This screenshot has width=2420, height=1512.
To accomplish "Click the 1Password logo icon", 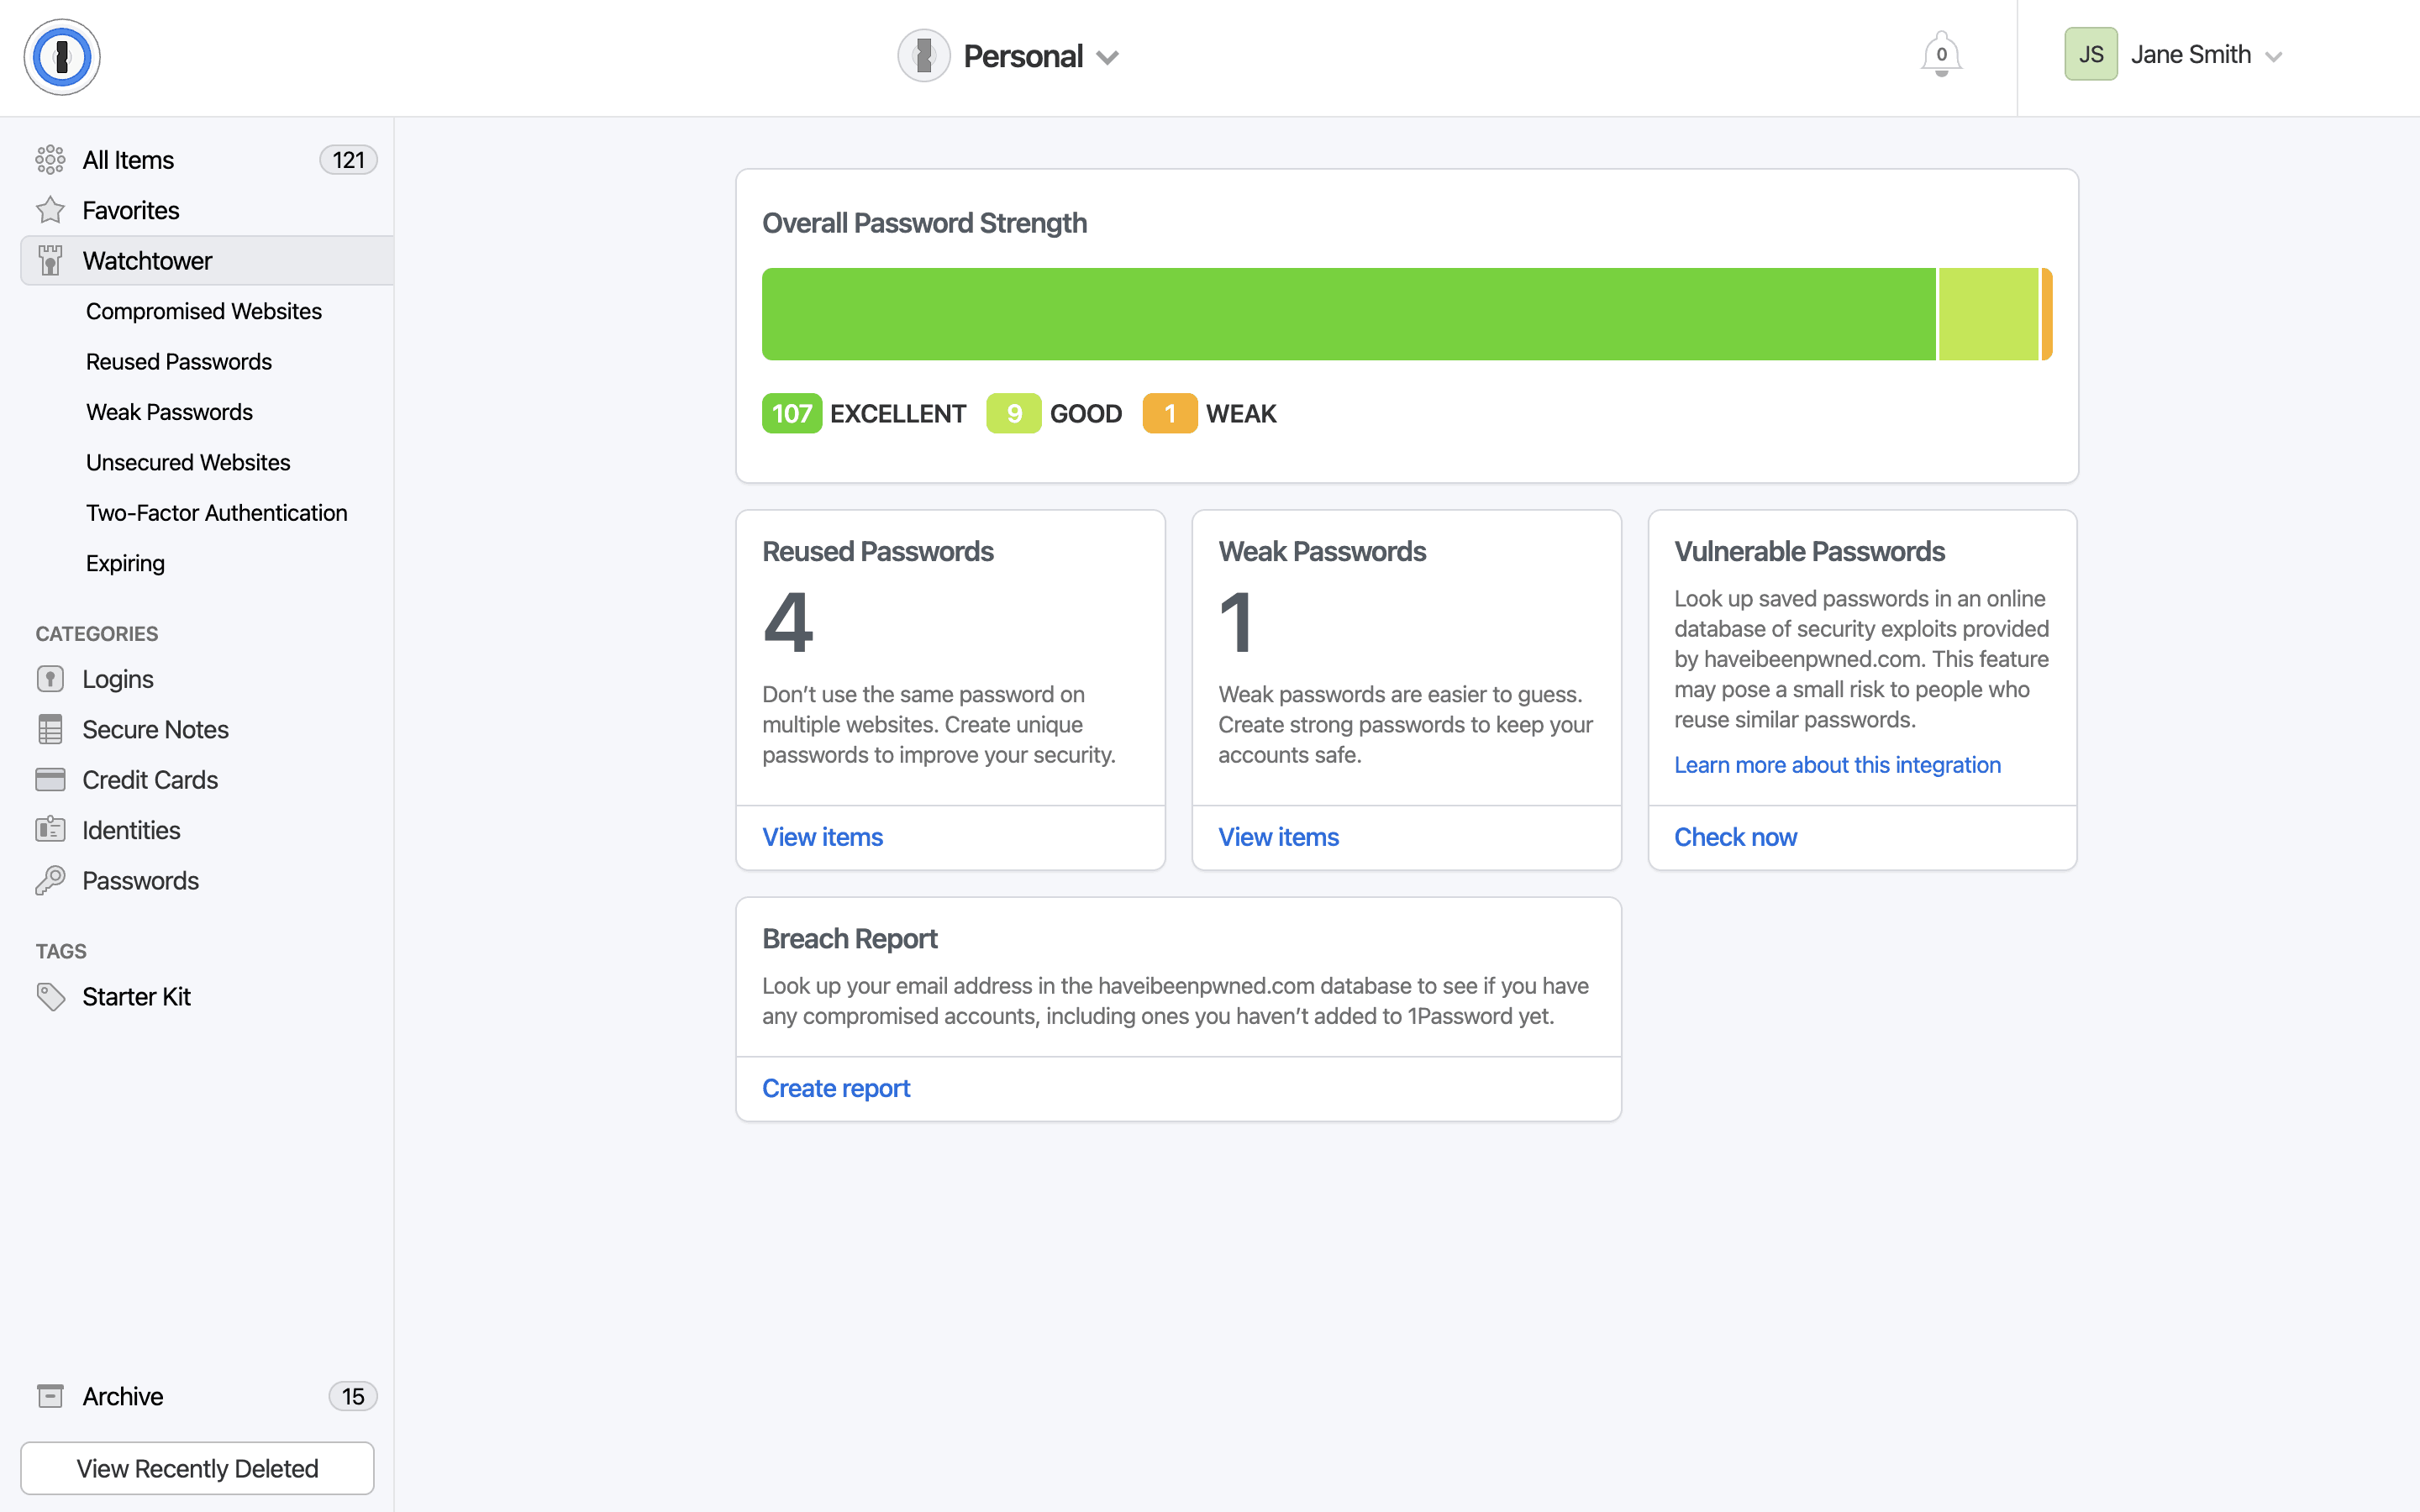I will point(61,55).
